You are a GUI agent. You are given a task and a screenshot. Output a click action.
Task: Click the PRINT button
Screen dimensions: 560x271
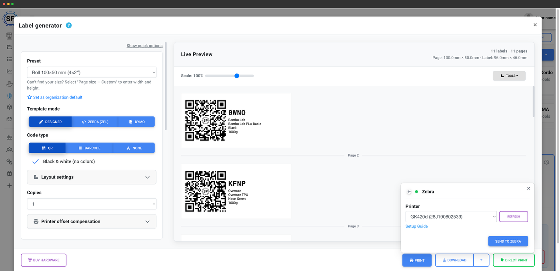(417, 260)
